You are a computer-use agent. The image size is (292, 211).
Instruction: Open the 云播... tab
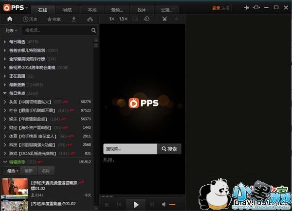[x=166, y=10]
